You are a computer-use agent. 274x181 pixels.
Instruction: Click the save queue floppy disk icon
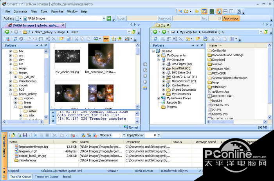click(24, 135)
